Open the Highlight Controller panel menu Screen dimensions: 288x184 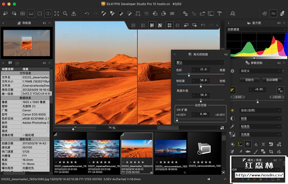coord(226,54)
